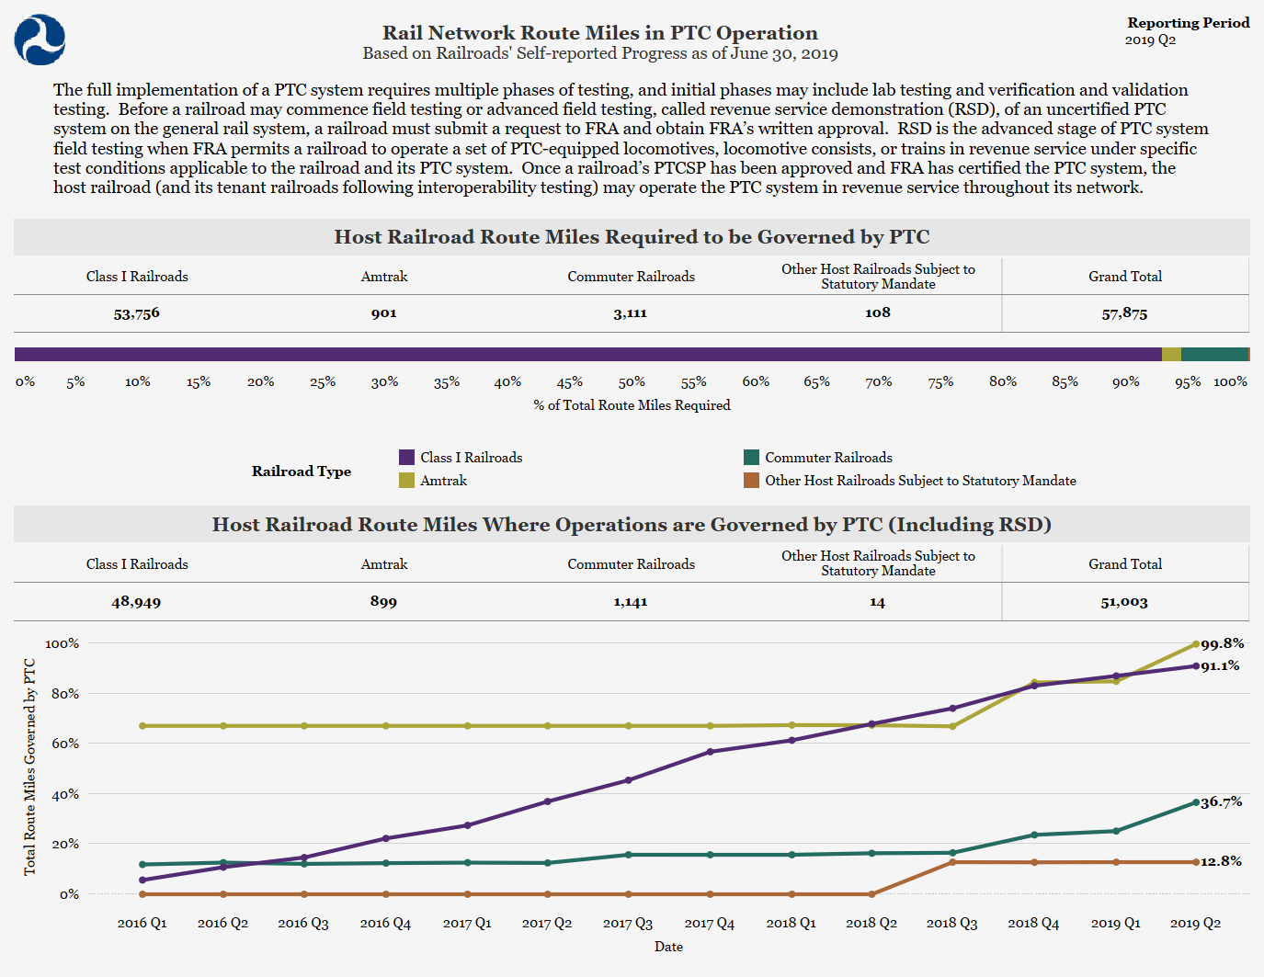Click the Class I Railroads 53,756 value

pyautogui.click(x=136, y=313)
